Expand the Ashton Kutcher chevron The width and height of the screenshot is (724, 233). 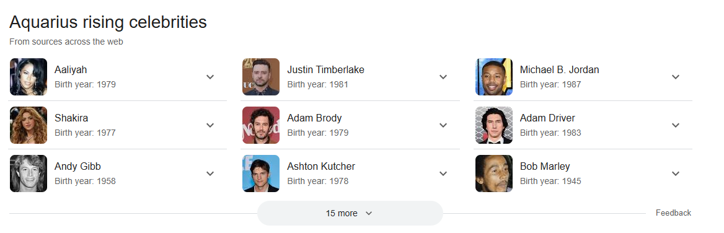pyautogui.click(x=443, y=174)
